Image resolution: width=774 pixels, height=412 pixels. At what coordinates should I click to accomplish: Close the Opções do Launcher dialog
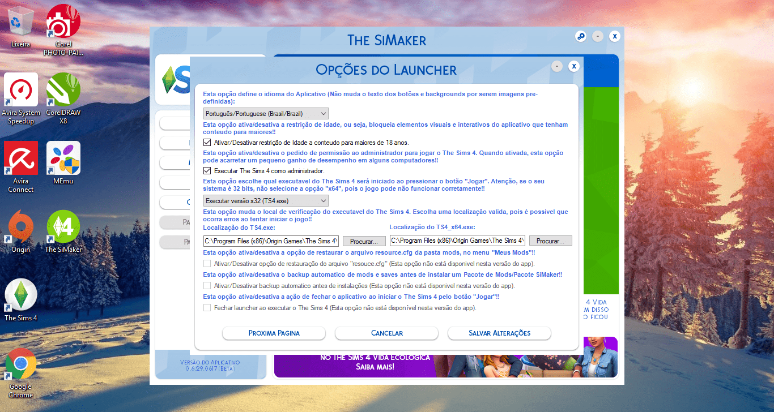click(574, 66)
